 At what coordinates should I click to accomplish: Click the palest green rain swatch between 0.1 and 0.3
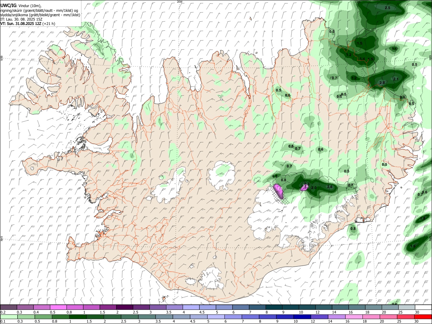point(8,317)
